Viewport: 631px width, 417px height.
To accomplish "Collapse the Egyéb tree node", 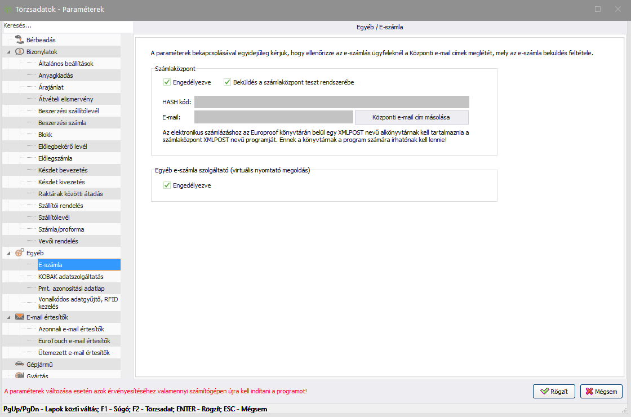I will (8, 253).
